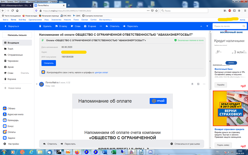
Task: Send the email В архив
Action: pos(90,26)
